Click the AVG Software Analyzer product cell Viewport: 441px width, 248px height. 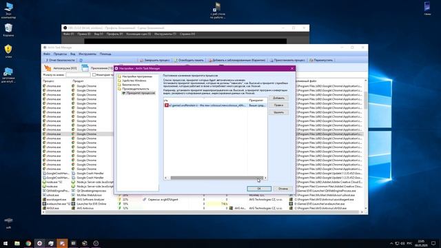90,199
